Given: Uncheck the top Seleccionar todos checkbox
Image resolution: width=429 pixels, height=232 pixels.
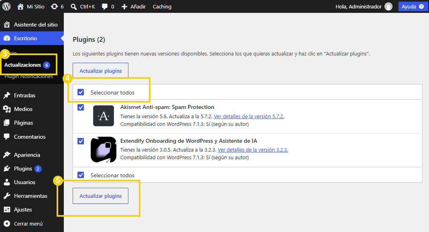Looking at the screenshot, I should 81,92.
